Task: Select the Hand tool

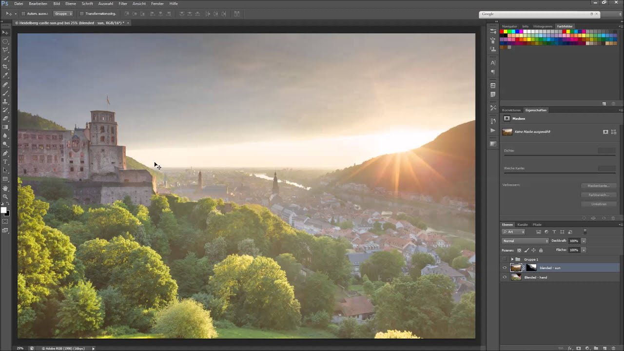Action: coord(5,188)
